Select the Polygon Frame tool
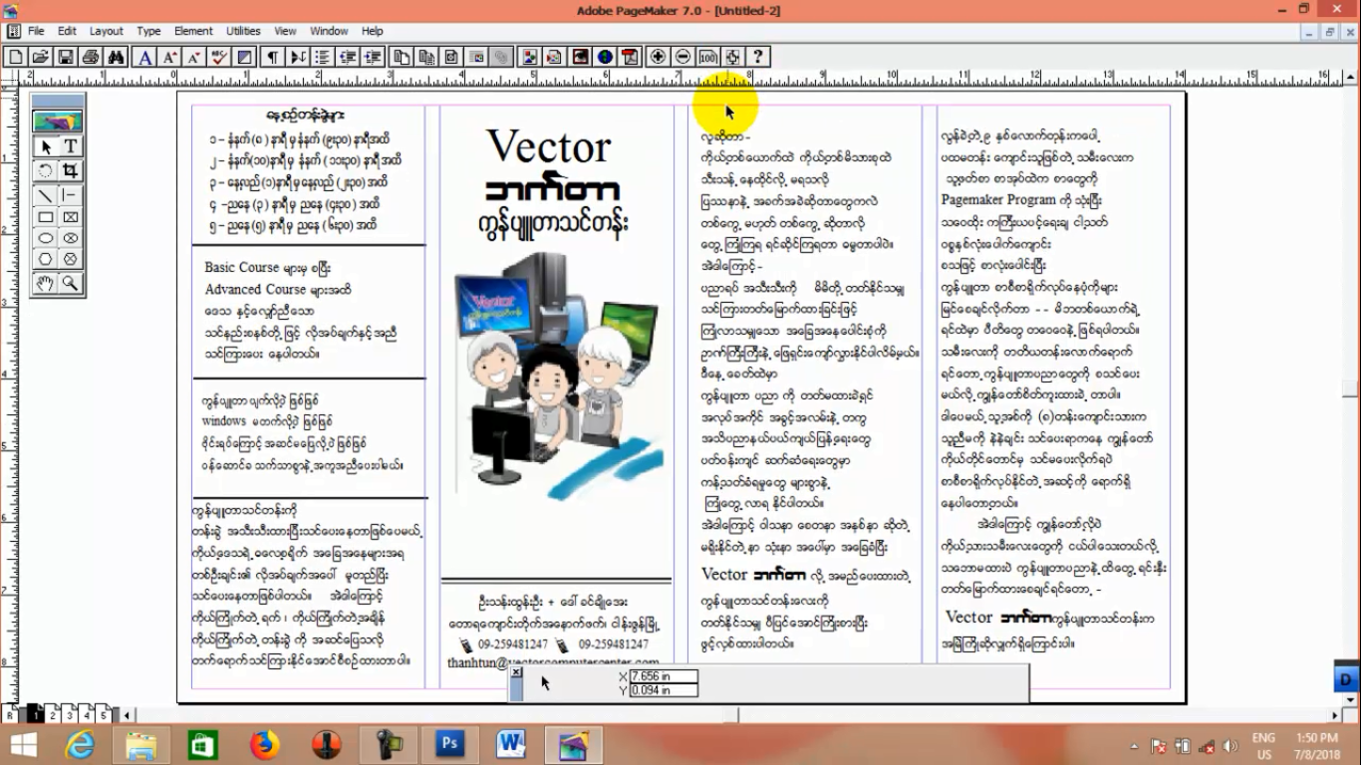Viewport: 1361px width, 765px height. pos(71,259)
